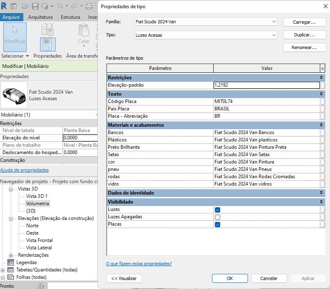Click the Redo arrow icon
Viewport: 330px width, 289px height.
[x=74, y=6]
